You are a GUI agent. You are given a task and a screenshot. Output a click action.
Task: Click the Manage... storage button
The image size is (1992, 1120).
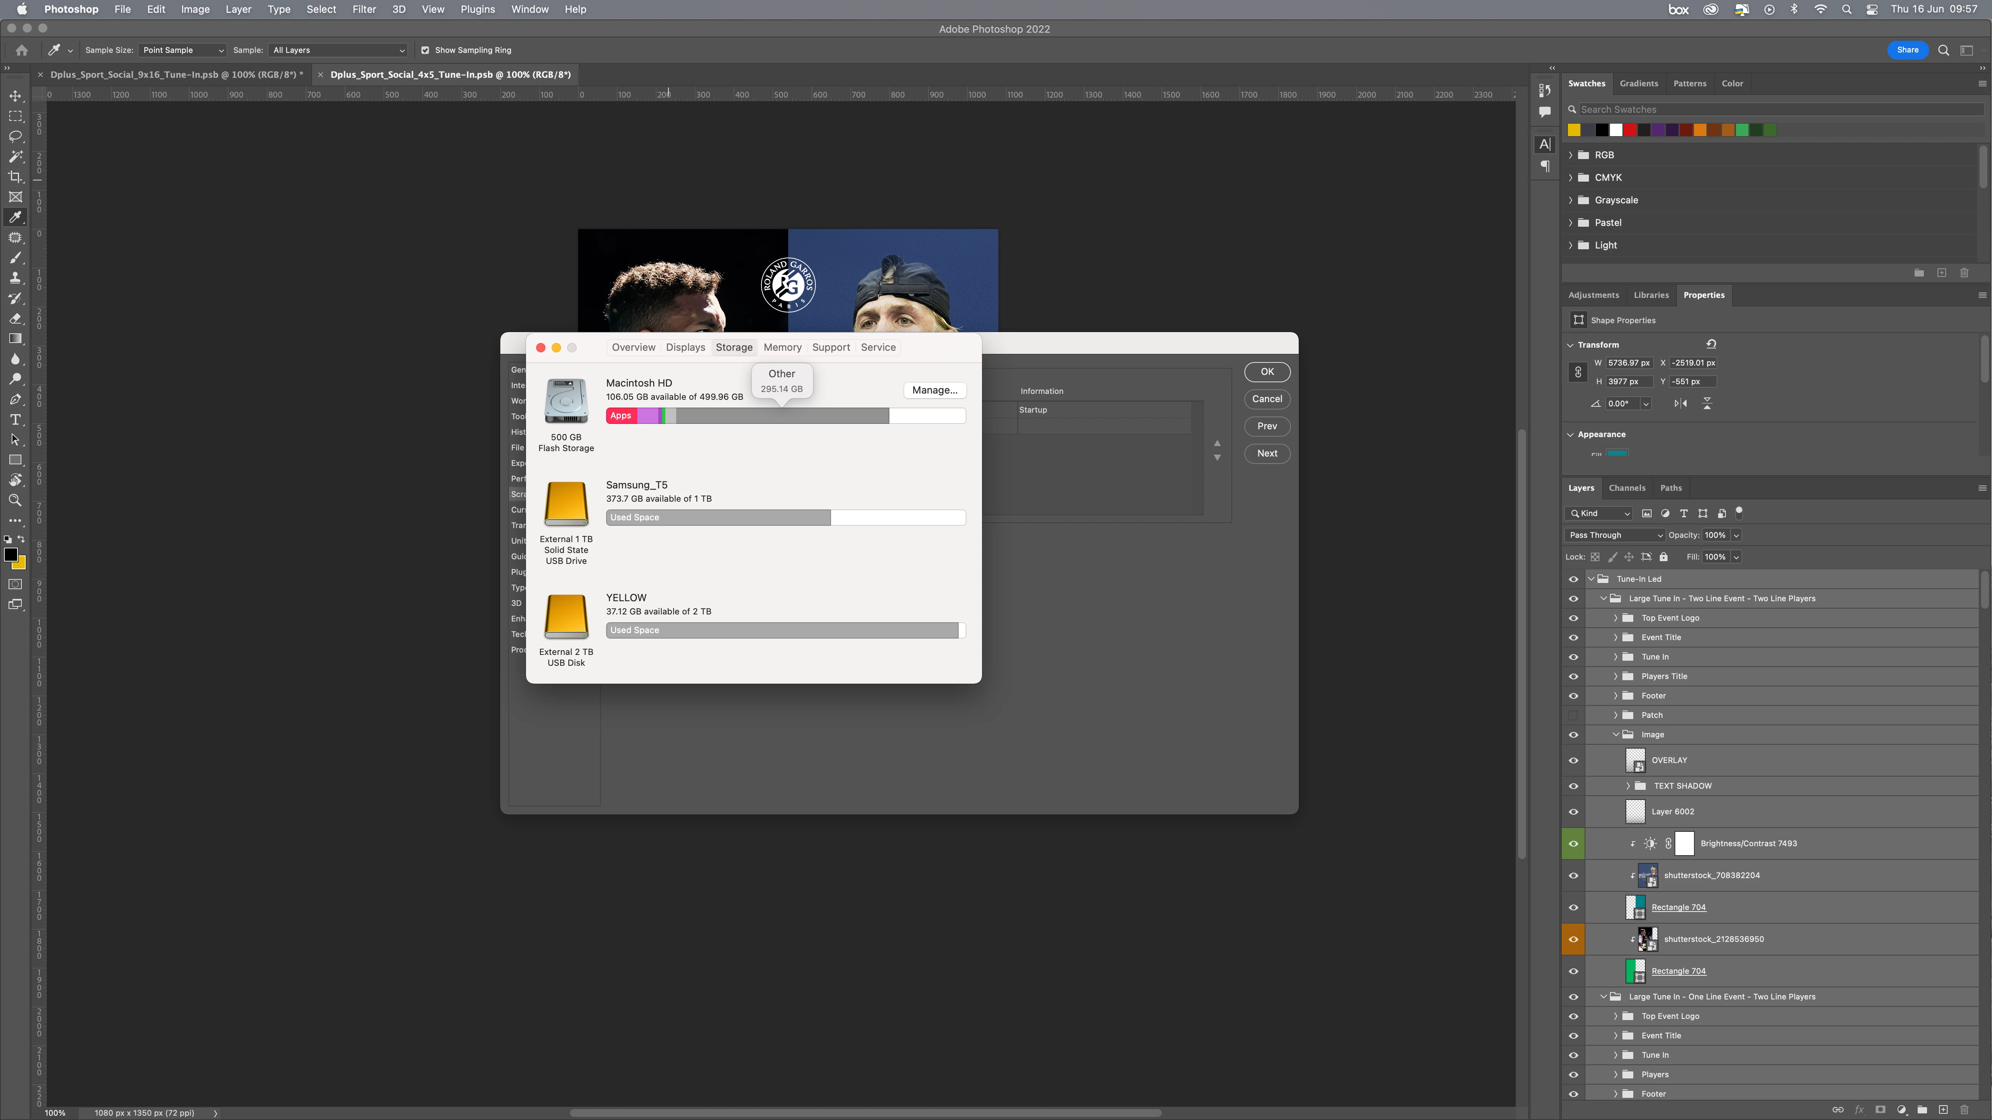click(934, 390)
